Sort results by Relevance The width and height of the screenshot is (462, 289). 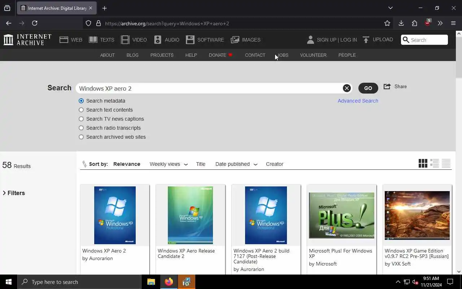coord(127,164)
